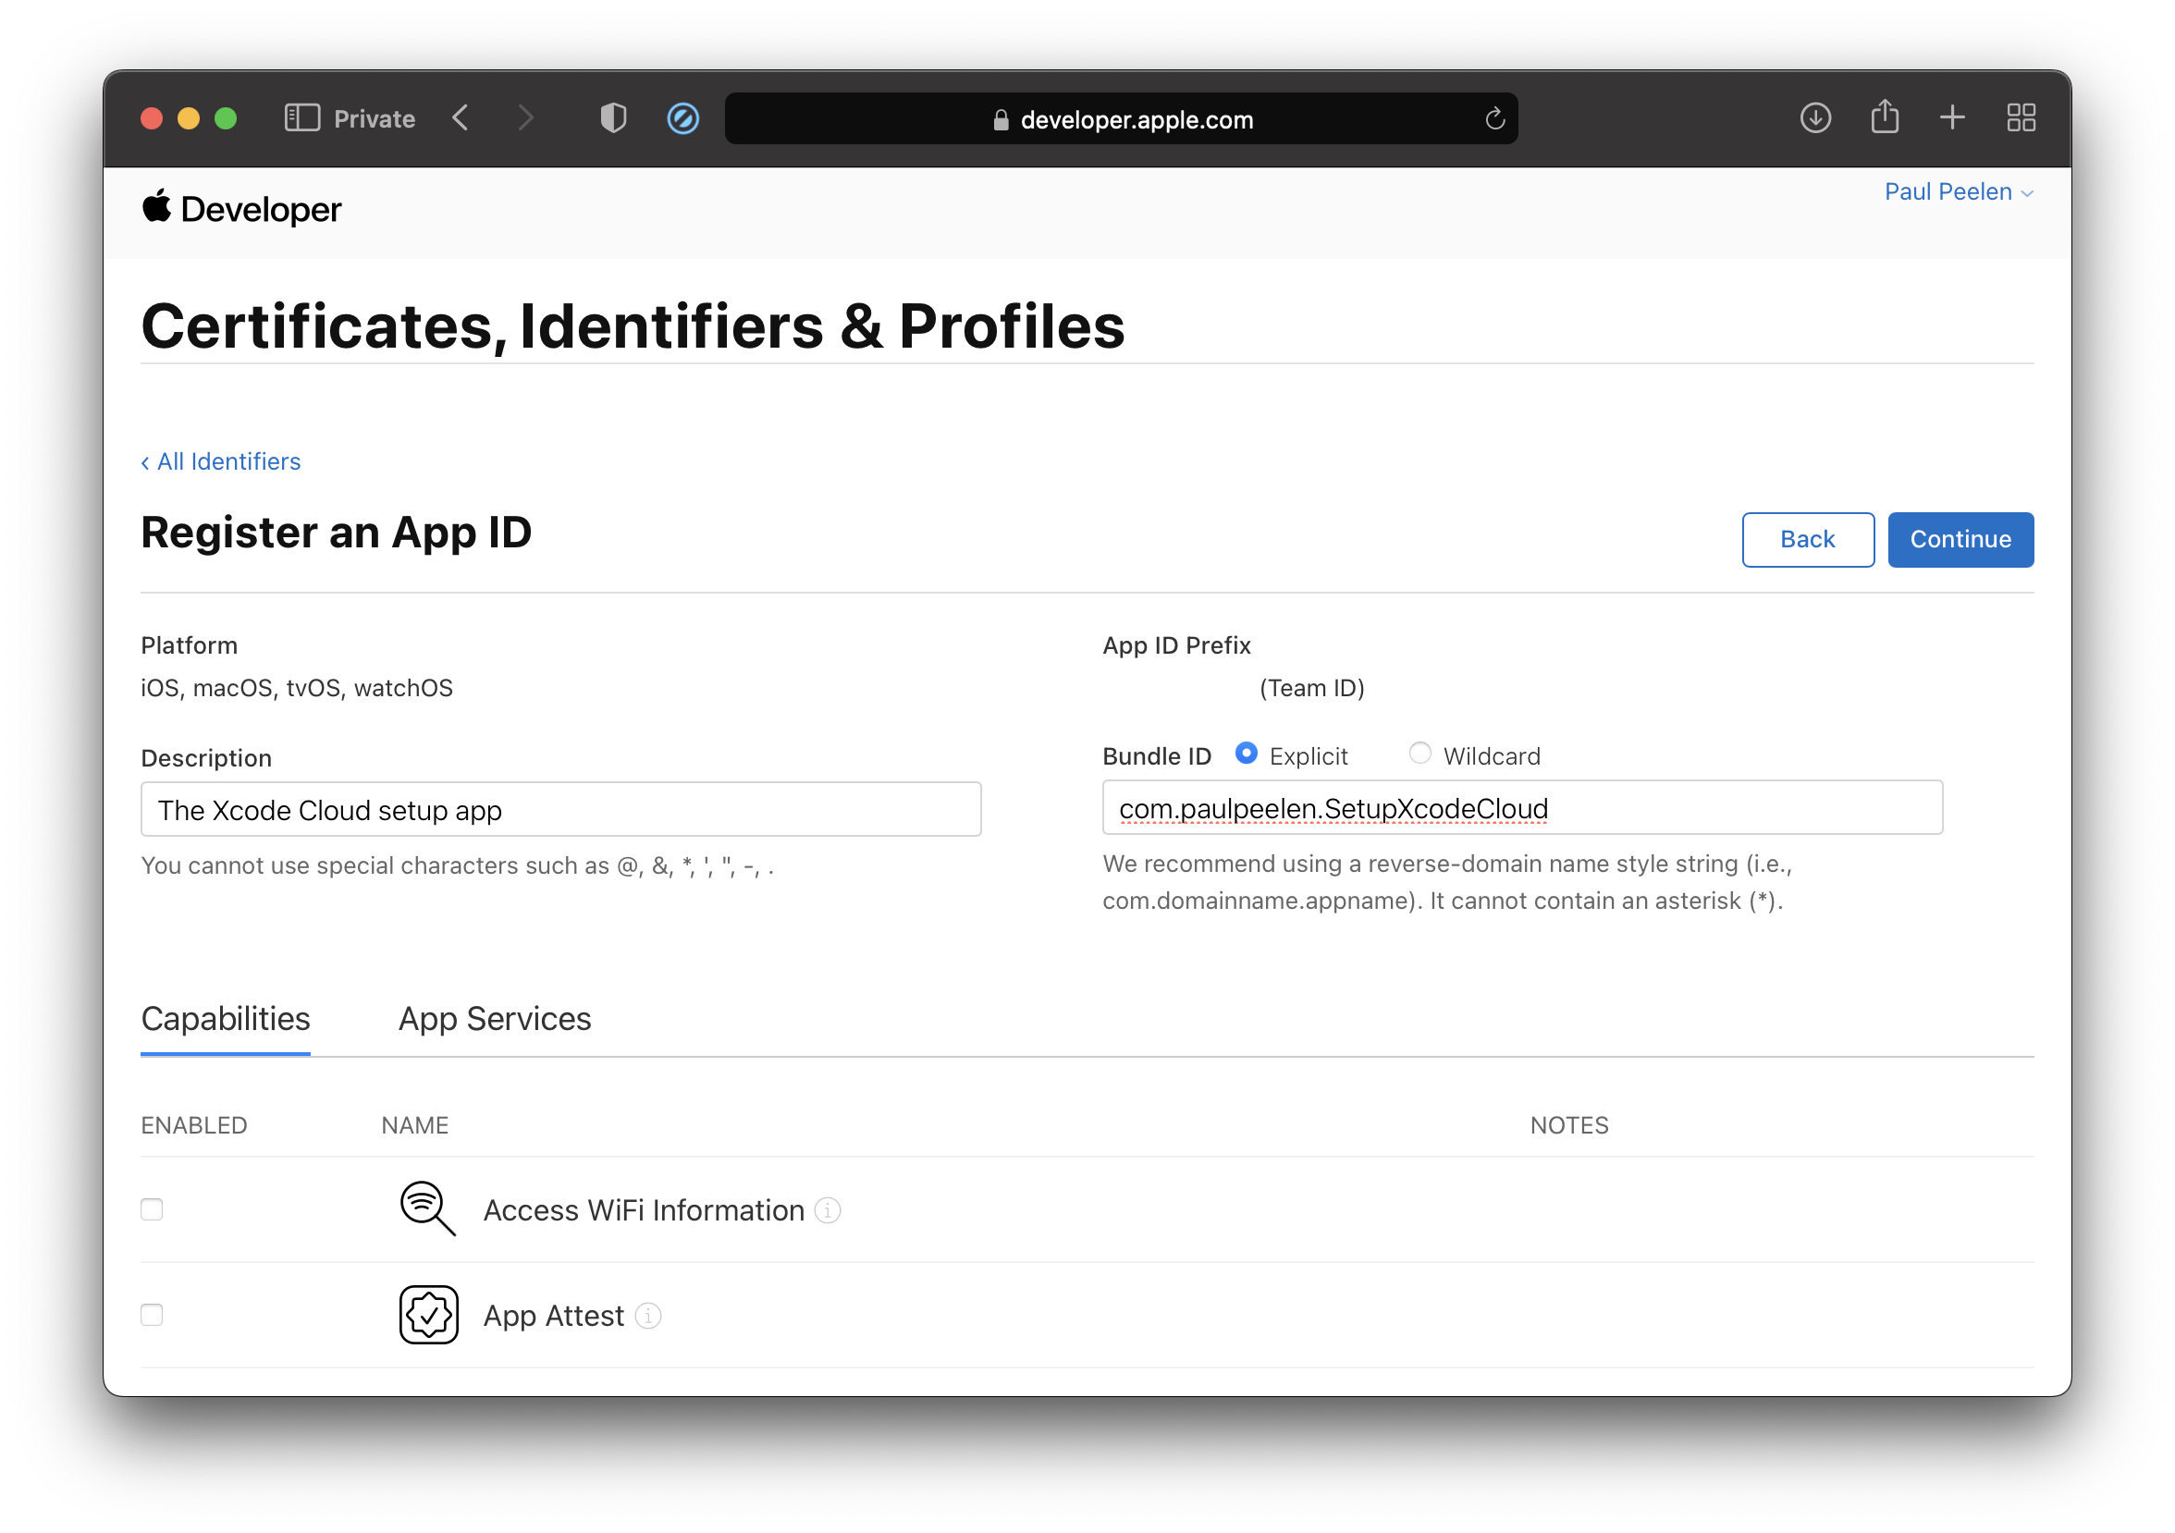This screenshot has height=1533, width=2175.
Task: Select the Explicit Bundle ID radio
Action: coord(1247,754)
